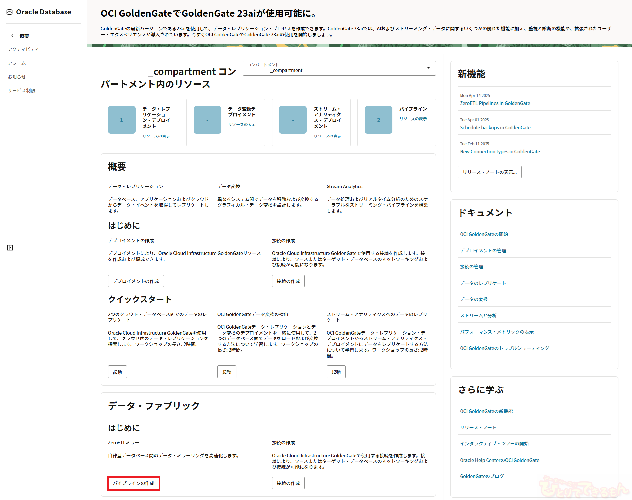Click リソースの表示 under データ変換デプロイメント
This screenshot has width=632, height=500.
(242, 125)
